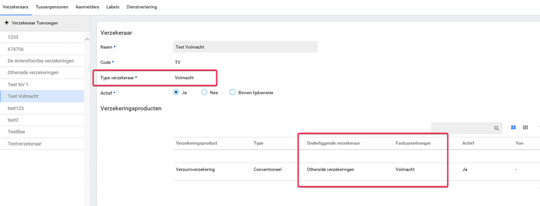Switch to large grid view icon
This screenshot has width=540, height=206.
[x=513, y=128]
